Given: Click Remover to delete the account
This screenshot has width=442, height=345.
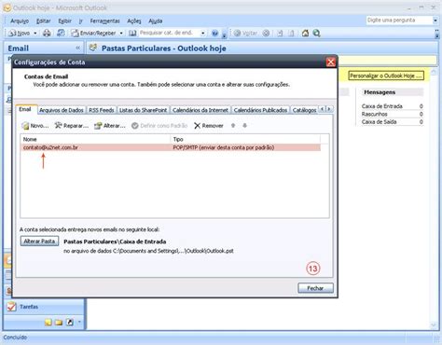Looking at the screenshot, I should click(209, 126).
